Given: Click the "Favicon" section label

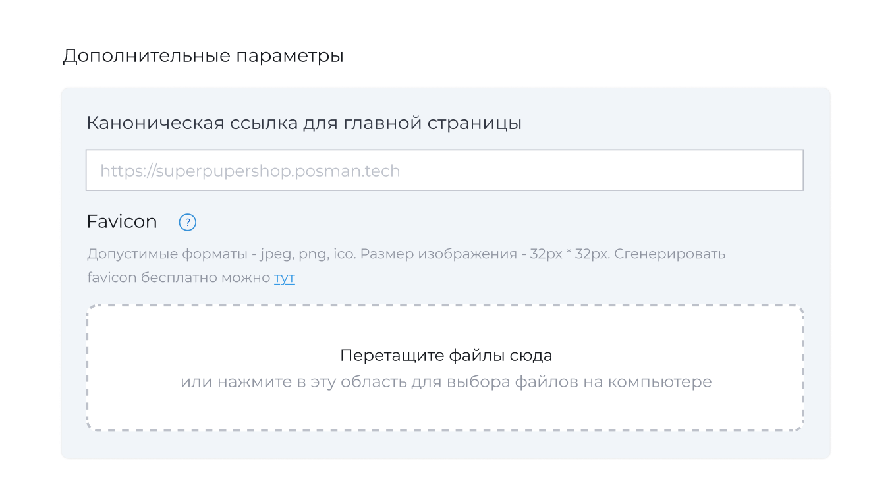Looking at the screenshot, I should [x=122, y=222].
